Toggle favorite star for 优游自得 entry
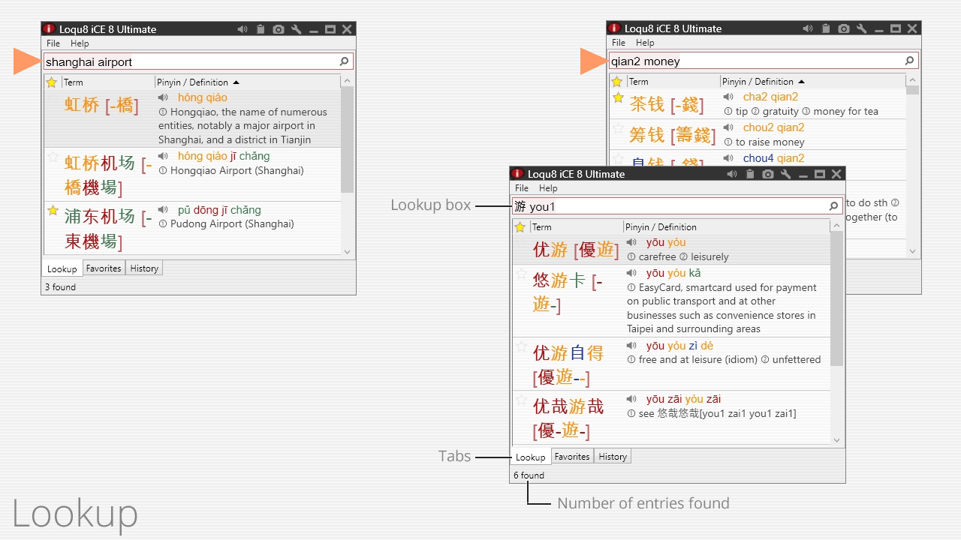This screenshot has height=540, width=961. (x=521, y=346)
